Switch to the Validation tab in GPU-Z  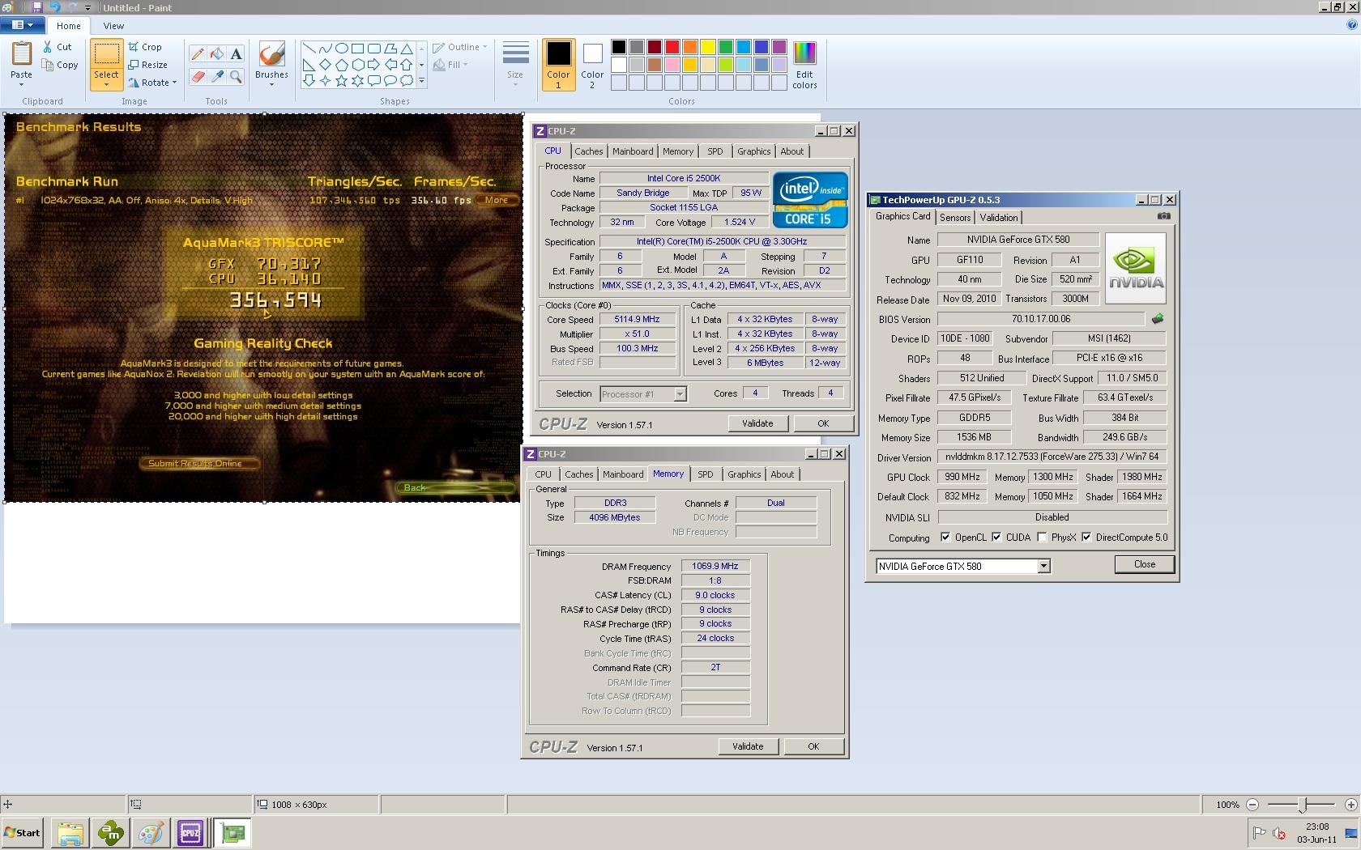(x=999, y=218)
